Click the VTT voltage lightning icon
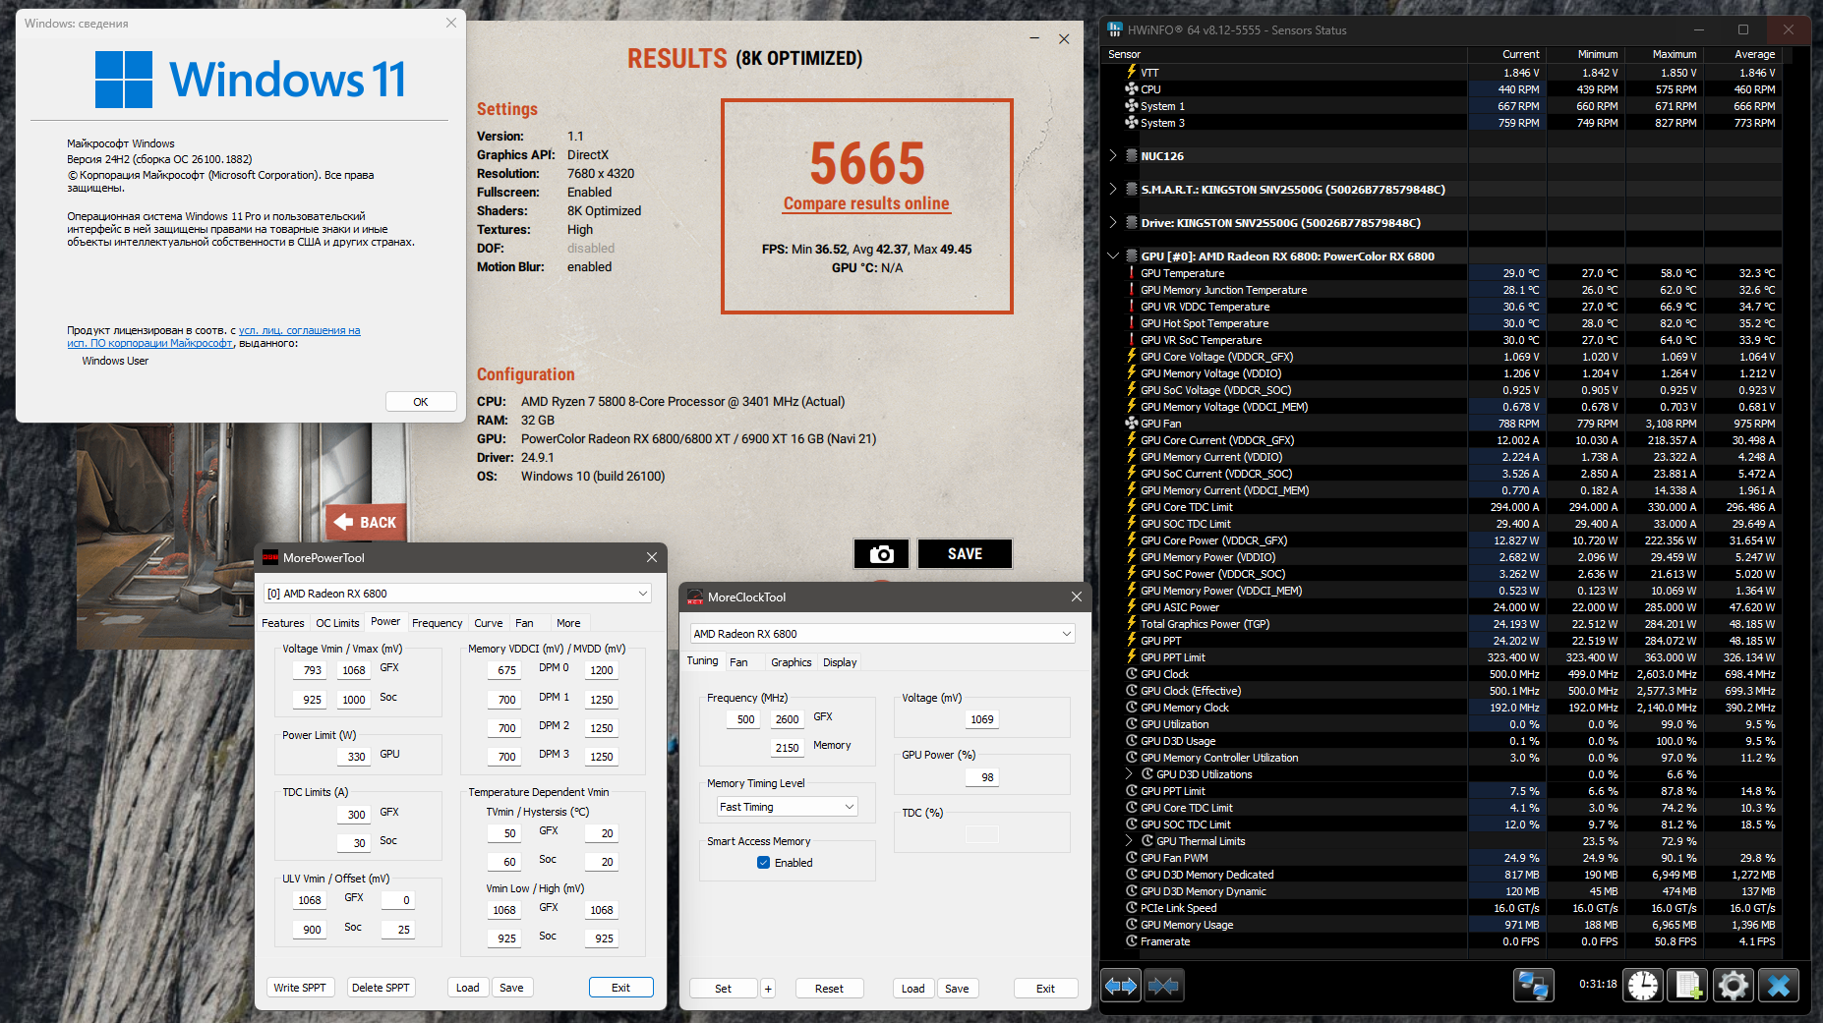Image resolution: width=1823 pixels, height=1023 pixels. coord(1132,73)
